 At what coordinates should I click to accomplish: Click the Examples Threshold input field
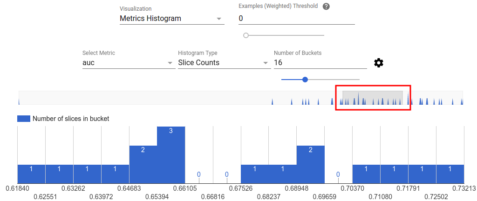[x=296, y=19]
